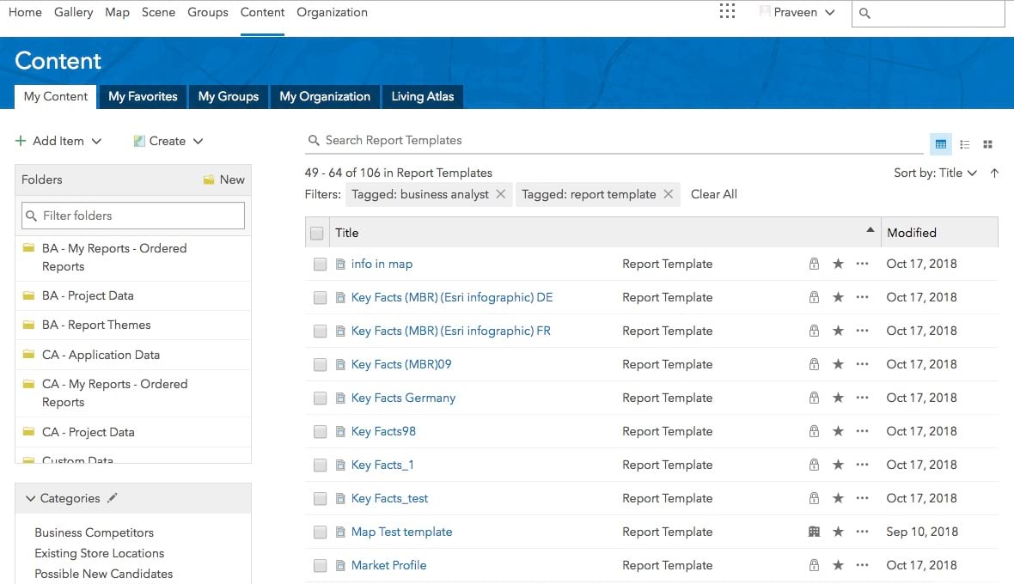Check the box for Key Facts (MBR) DE
This screenshot has height=584, width=1014.
pos(321,298)
